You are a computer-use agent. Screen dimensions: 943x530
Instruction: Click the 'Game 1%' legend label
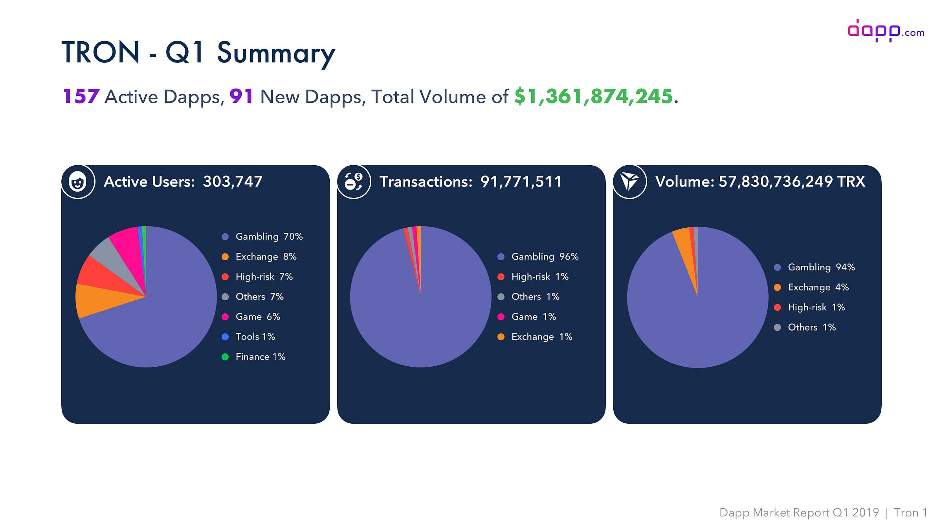pos(534,317)
